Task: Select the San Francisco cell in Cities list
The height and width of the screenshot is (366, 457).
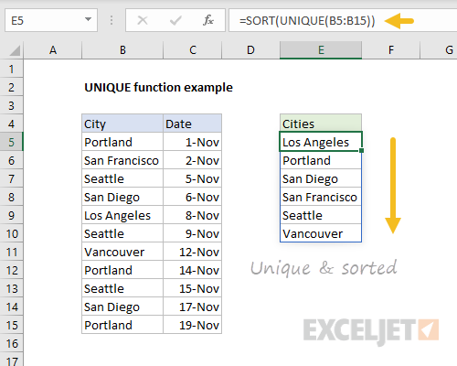Action: (321, 197)
